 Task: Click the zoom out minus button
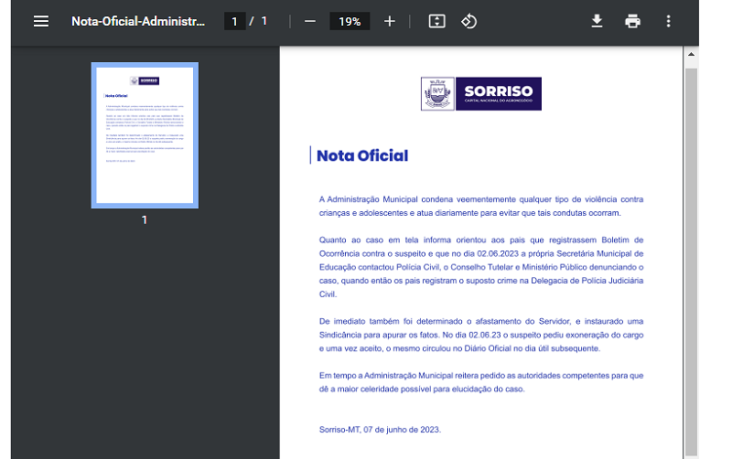tap(310, 21)
